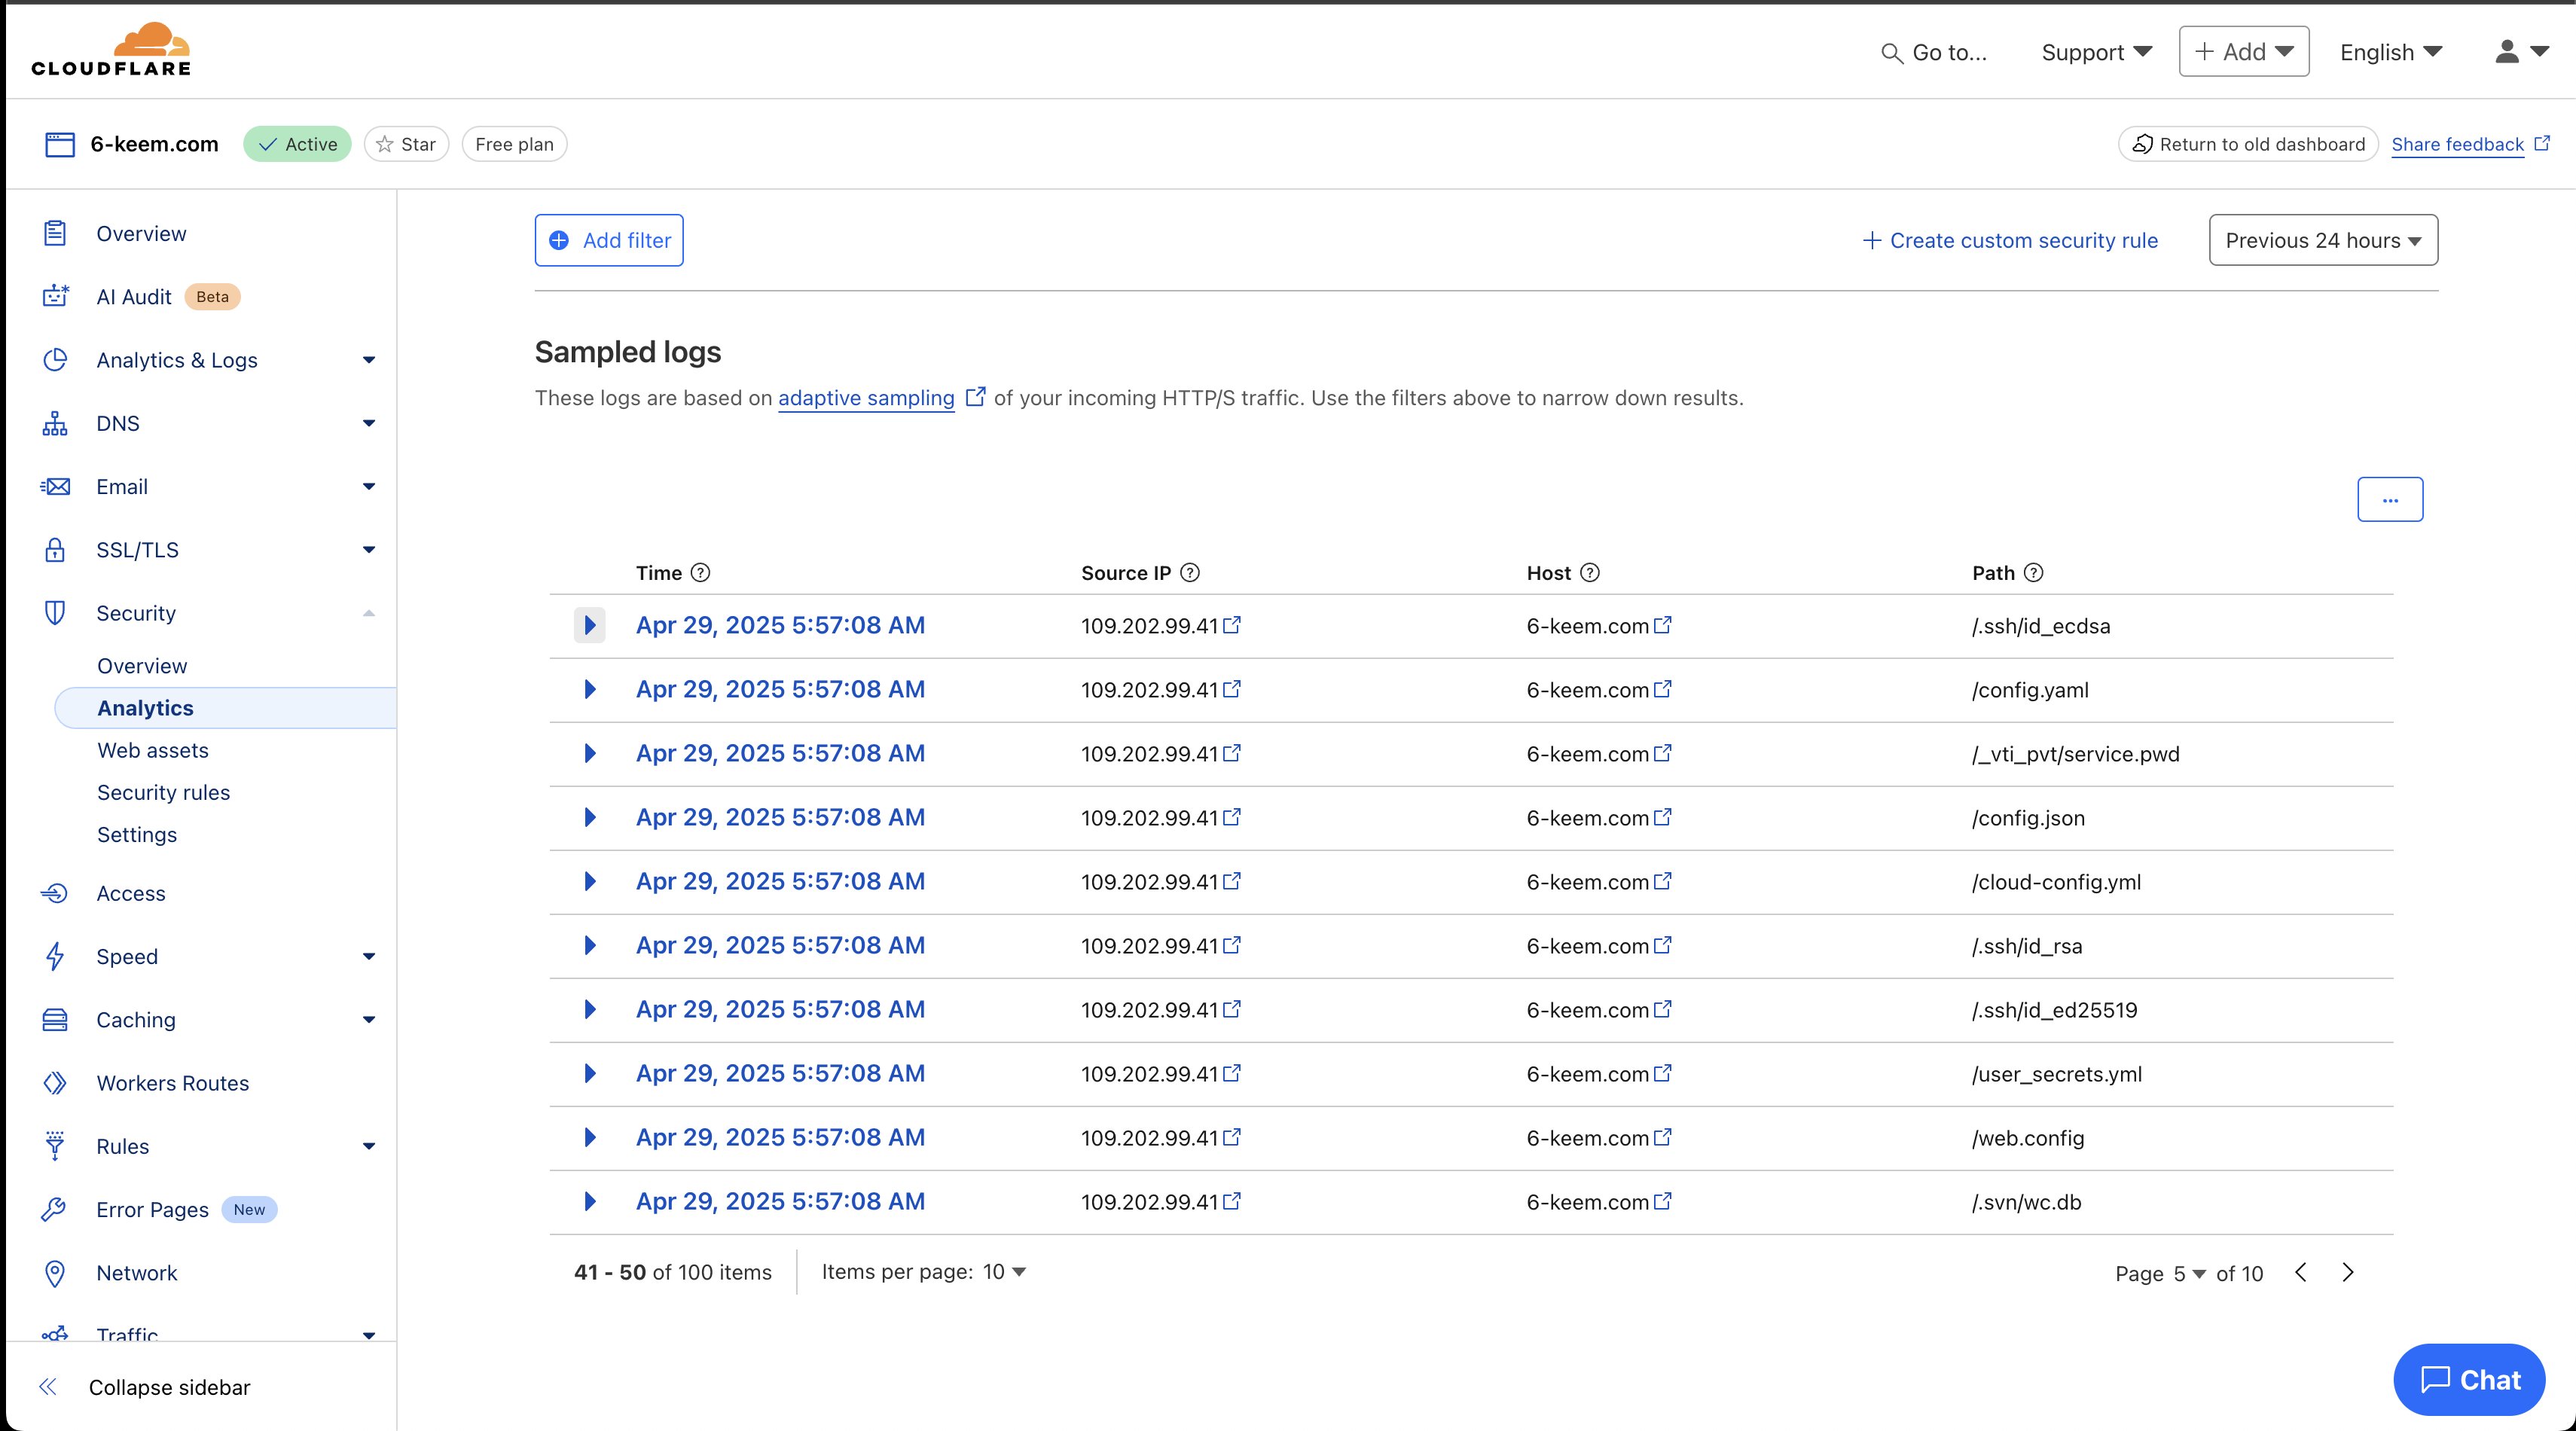Open the Support dropdown menu
Image resolution: width=2576 pixels, height=1431 pixels.
pos(2096,52)
